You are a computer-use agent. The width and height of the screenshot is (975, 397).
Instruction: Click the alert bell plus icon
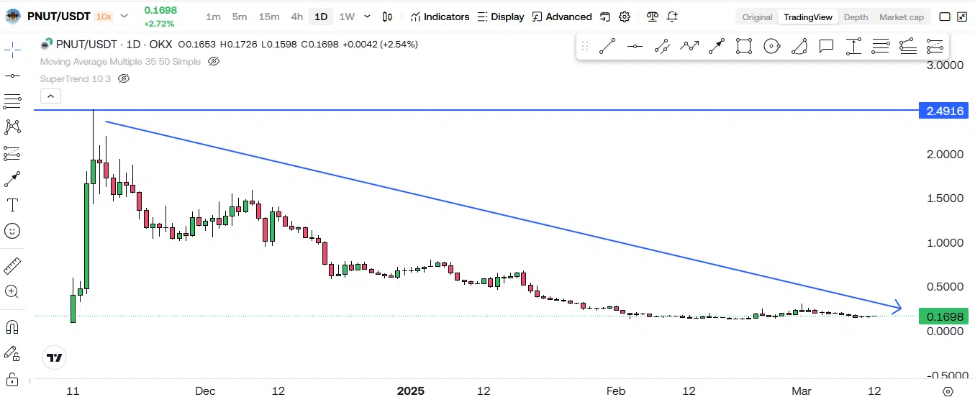(672, 17)
